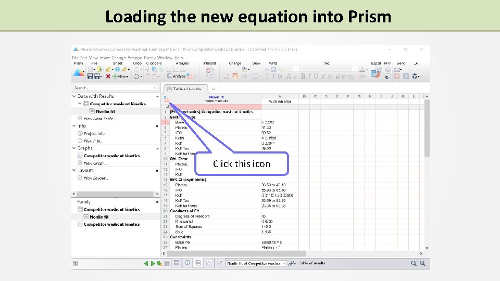
Task: Click the new file page icon
Action: tap(91, 69)
